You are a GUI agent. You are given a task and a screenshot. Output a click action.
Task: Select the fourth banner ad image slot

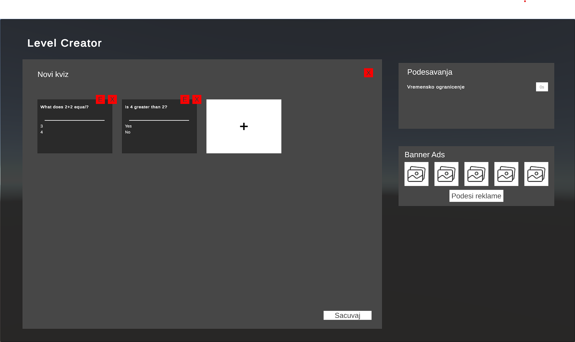[506, 174]
